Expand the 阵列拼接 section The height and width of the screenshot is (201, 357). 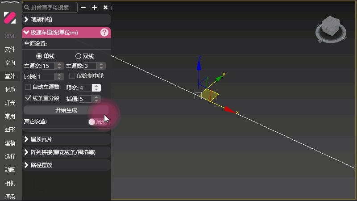tap(66, 152)
